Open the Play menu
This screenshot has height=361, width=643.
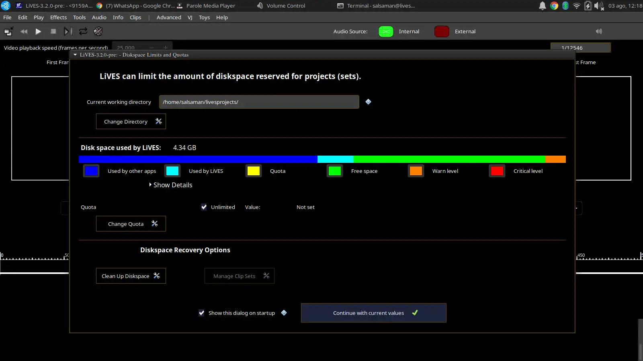coord(39,17)
